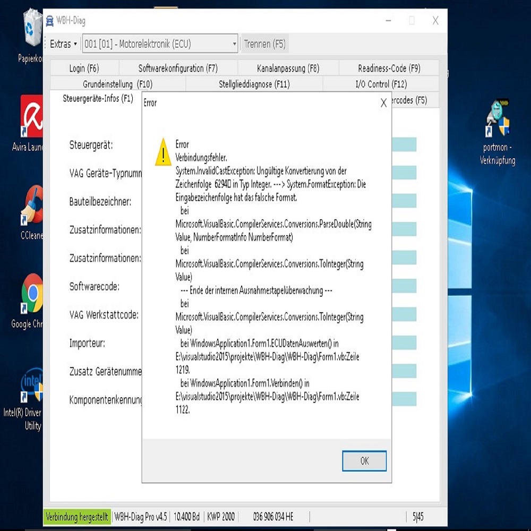Open the Stellglieddiagnose (F11) tab
Screen dimensions: 531x531
coord(254,84)
